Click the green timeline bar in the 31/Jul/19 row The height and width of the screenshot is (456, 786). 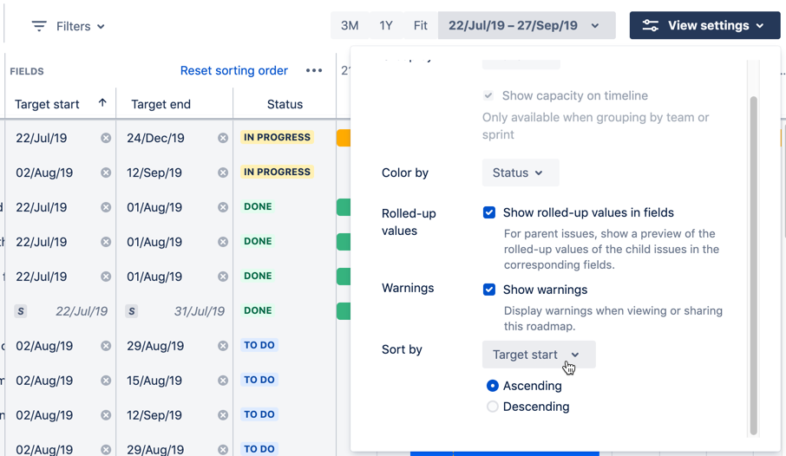pos(344,310)
